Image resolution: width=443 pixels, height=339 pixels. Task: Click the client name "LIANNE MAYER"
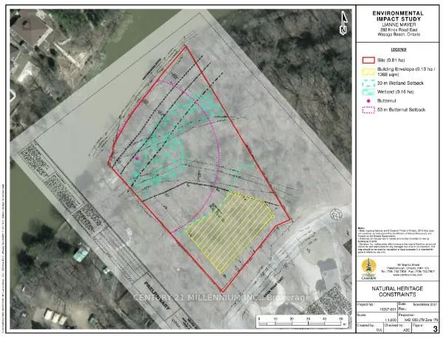click(x=398, y=25)
